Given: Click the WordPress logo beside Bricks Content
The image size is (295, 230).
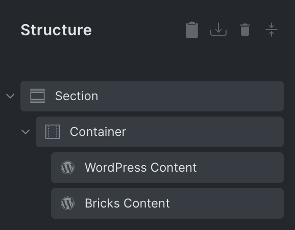Looking at the screenshot, I should pyautogui.click(x=68, y=203).
